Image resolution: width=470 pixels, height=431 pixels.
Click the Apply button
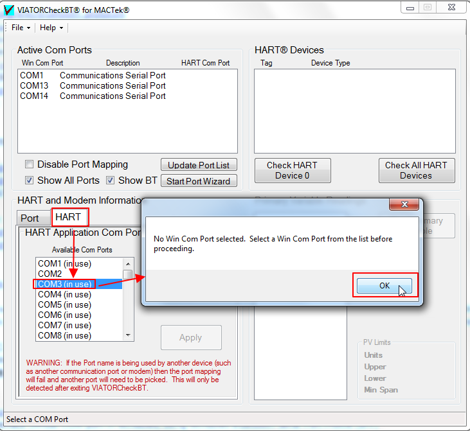point(191,338)
